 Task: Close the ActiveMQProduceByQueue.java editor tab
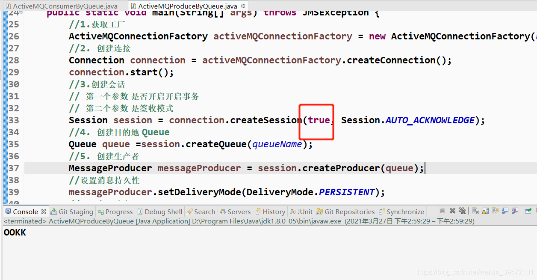click(243, 6)
